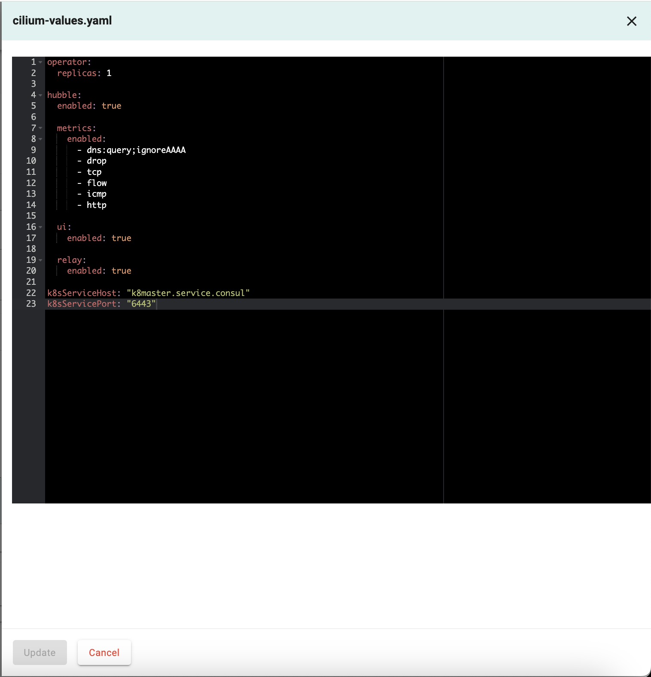Click 'enabled: true' under ui on line 17
This screenshot has width=651, height=677.
pos(99,238)
